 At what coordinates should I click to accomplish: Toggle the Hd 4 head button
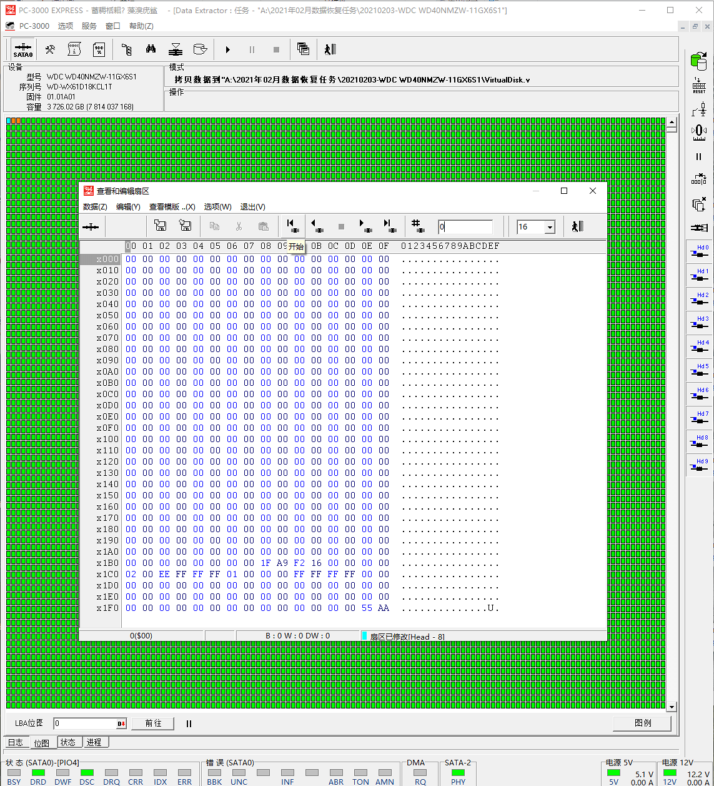pyautogui.click(x=699, y=346)
